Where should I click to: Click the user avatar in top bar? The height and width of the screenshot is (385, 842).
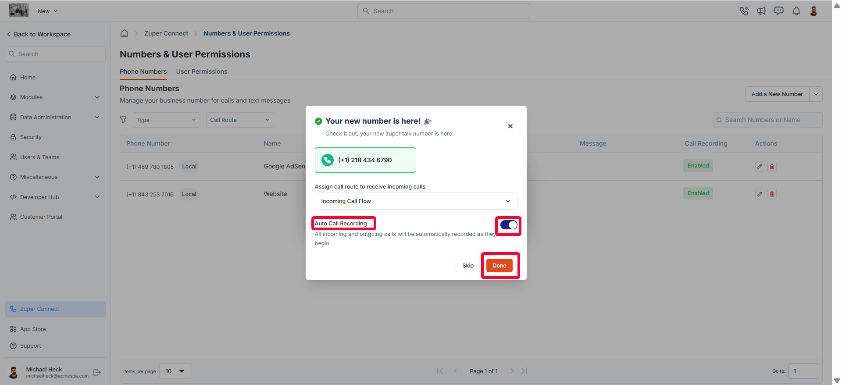813,11
